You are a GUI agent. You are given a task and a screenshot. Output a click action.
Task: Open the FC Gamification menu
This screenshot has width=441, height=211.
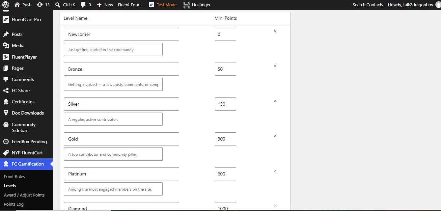pyautogui.click(x=26, y=164)
